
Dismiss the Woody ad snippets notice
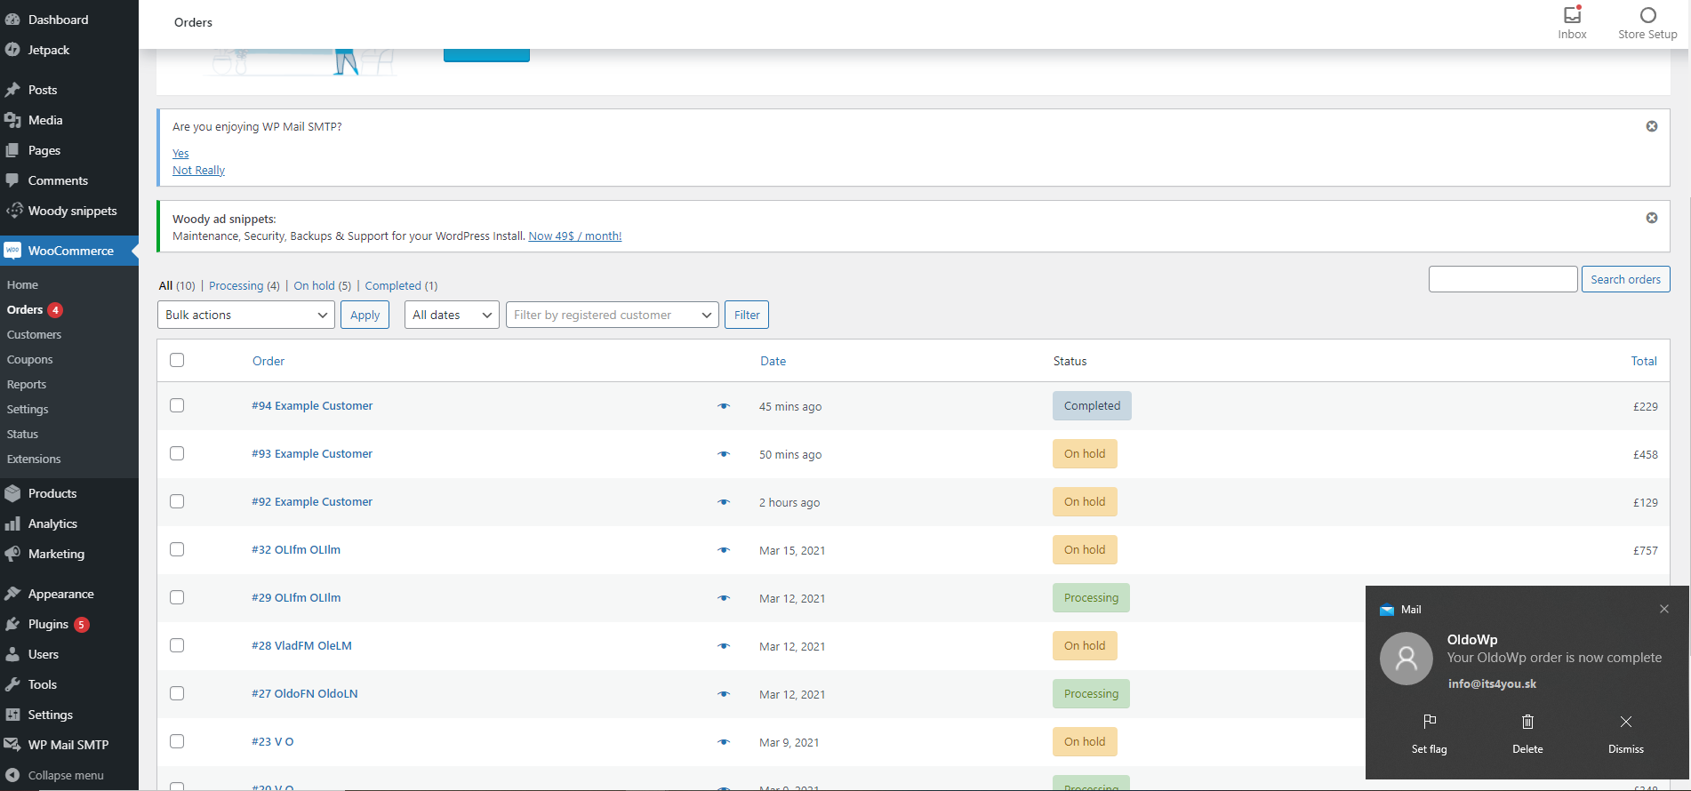[x=1651, y=218]
